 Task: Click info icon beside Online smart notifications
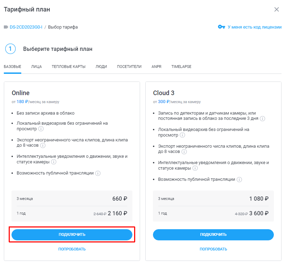[53, 162]
